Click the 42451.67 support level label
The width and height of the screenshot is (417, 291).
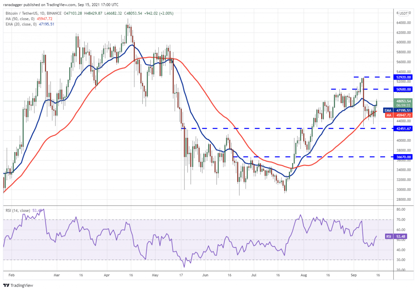[x=403, y=128]
